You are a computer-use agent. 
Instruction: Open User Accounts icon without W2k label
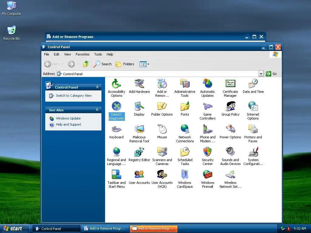139,177
